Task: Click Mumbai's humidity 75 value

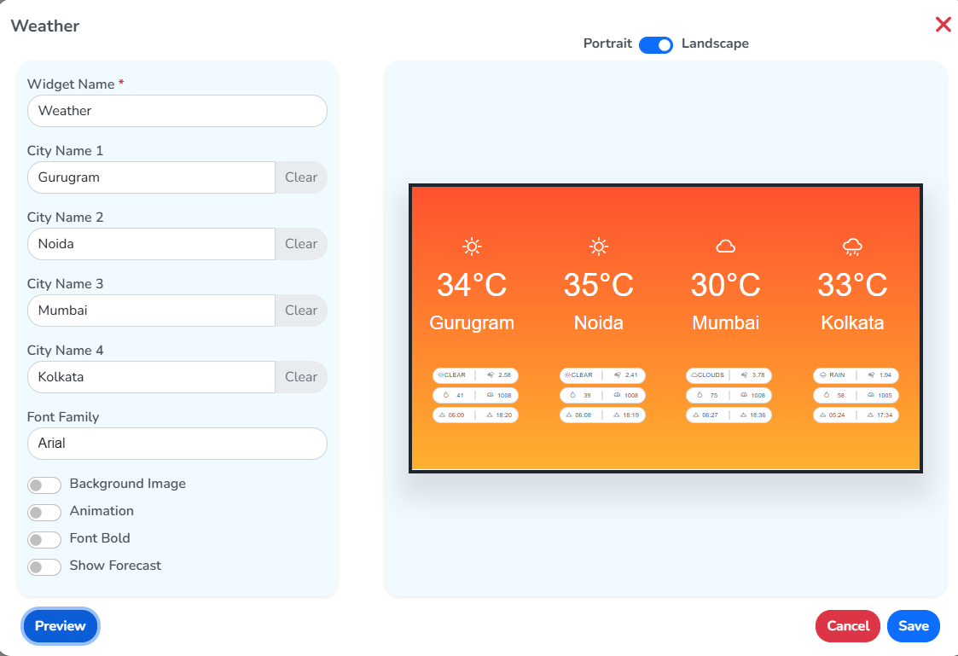Action: 714,395
